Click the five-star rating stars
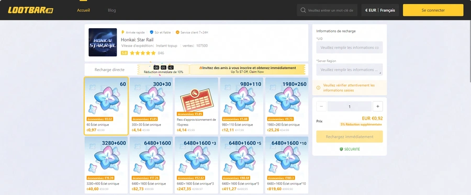The image size is (471, 195). pyautogui.click(x=143, y=53)
